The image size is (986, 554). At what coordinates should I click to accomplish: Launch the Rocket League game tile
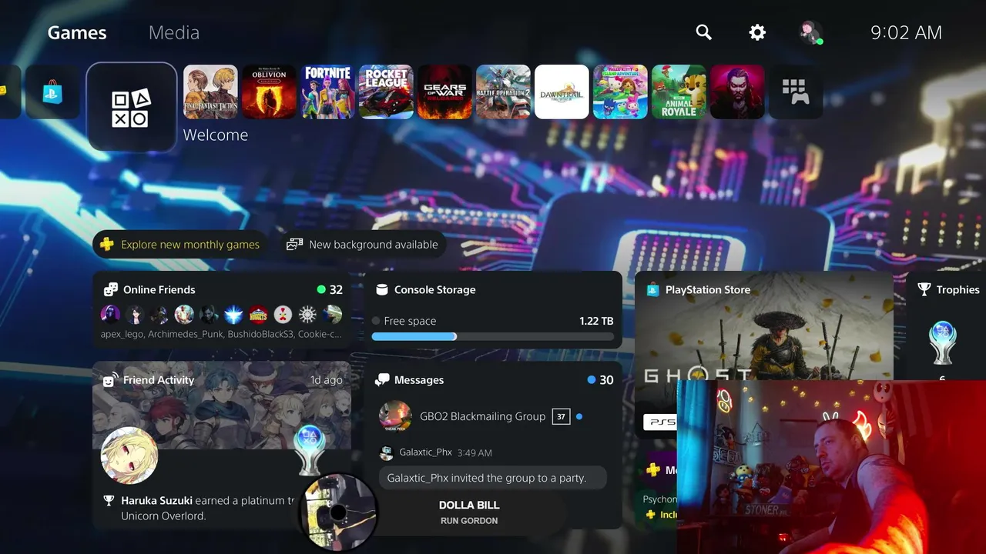pyautogui.click(x=386, y=92)
